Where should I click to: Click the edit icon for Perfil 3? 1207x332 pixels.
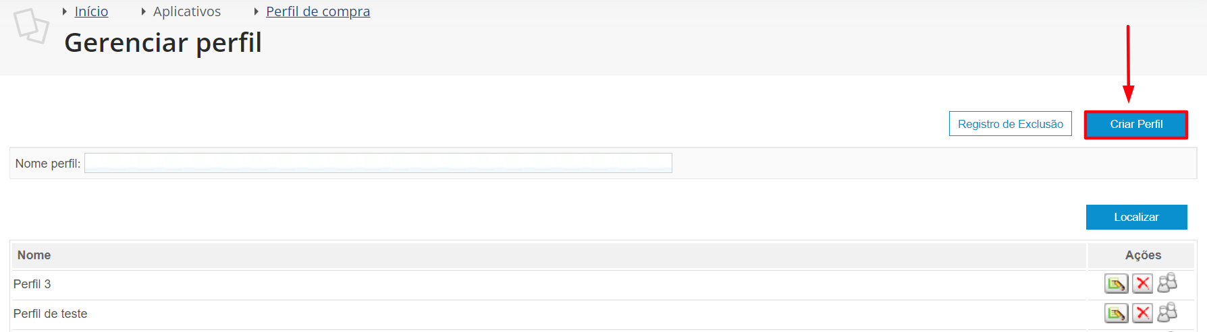(1116, 284)
